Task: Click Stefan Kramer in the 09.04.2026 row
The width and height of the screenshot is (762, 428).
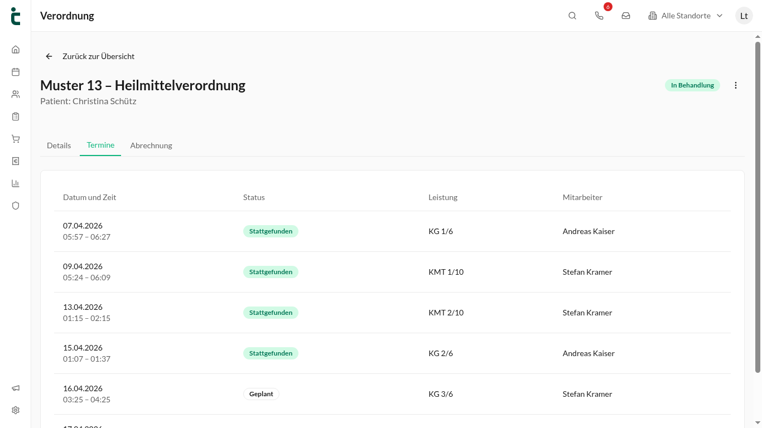Action: 587,272
